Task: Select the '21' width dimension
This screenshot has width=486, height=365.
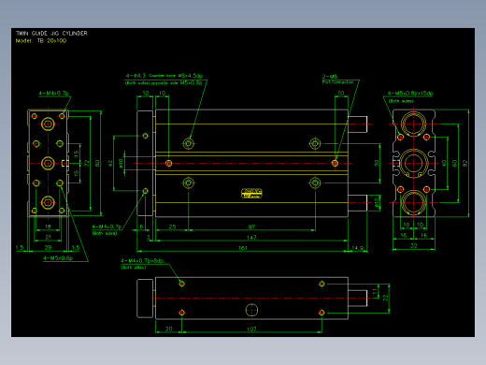Action: click(x=48, y=238)
